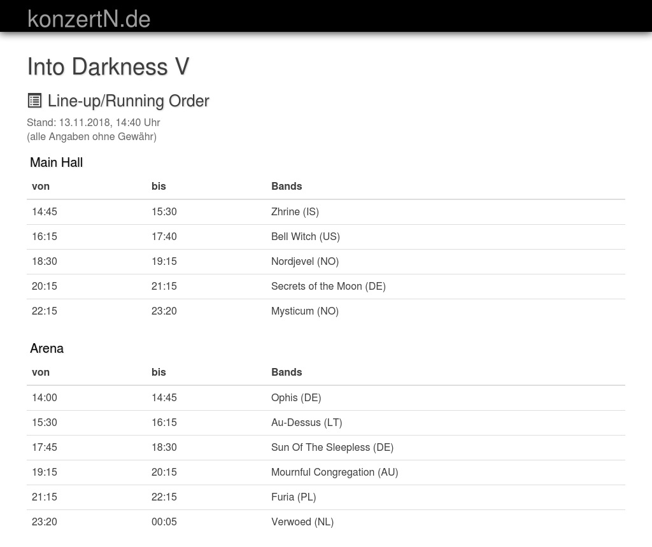Click on Nordjevel (NO) band name
The width and height of the screenshot is (652, 547).
click(304, 262)
